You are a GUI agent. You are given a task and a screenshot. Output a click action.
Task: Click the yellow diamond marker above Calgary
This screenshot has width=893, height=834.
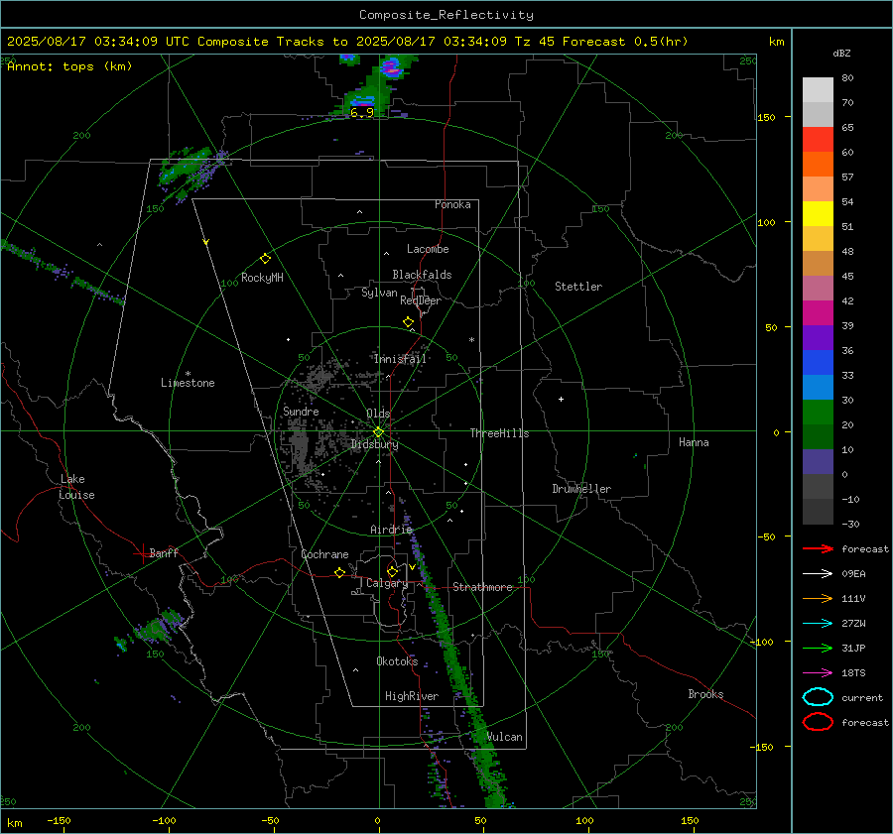(392, 571)
